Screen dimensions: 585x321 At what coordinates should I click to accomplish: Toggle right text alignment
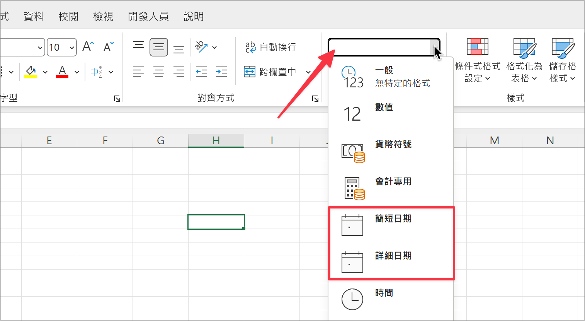[179, 72]
